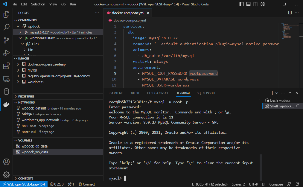The width and height of the screenshot is (303, 187).
Task: Toggle bottom panel layout icon
Action: coord(248,4)
